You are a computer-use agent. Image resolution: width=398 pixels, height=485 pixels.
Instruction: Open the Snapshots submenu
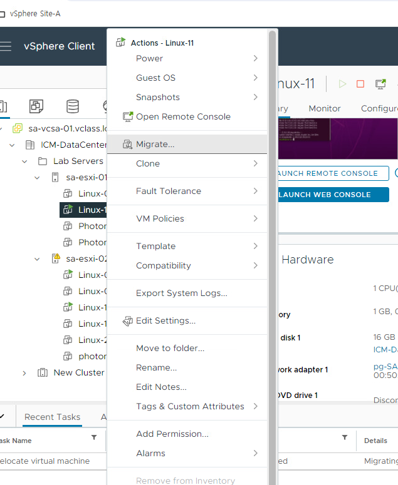[187, 97]
